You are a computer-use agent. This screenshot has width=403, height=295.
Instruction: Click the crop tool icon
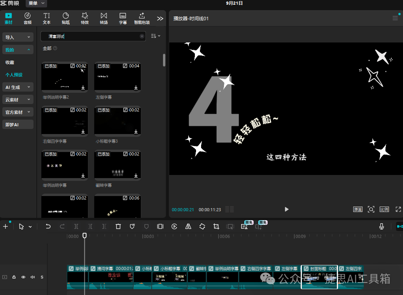click(x=216, y=226)
